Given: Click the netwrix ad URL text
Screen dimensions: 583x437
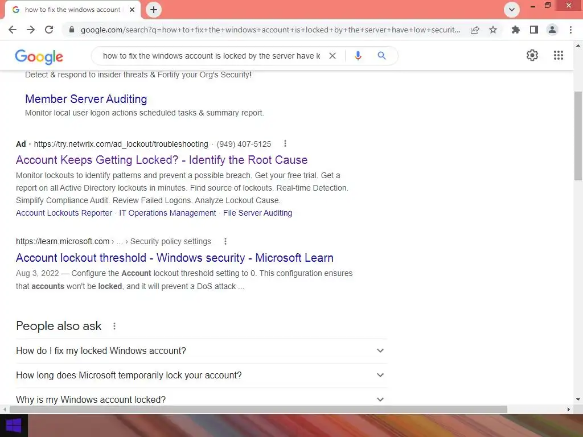Looking at the screenshot, I should (x=121, y=144).
